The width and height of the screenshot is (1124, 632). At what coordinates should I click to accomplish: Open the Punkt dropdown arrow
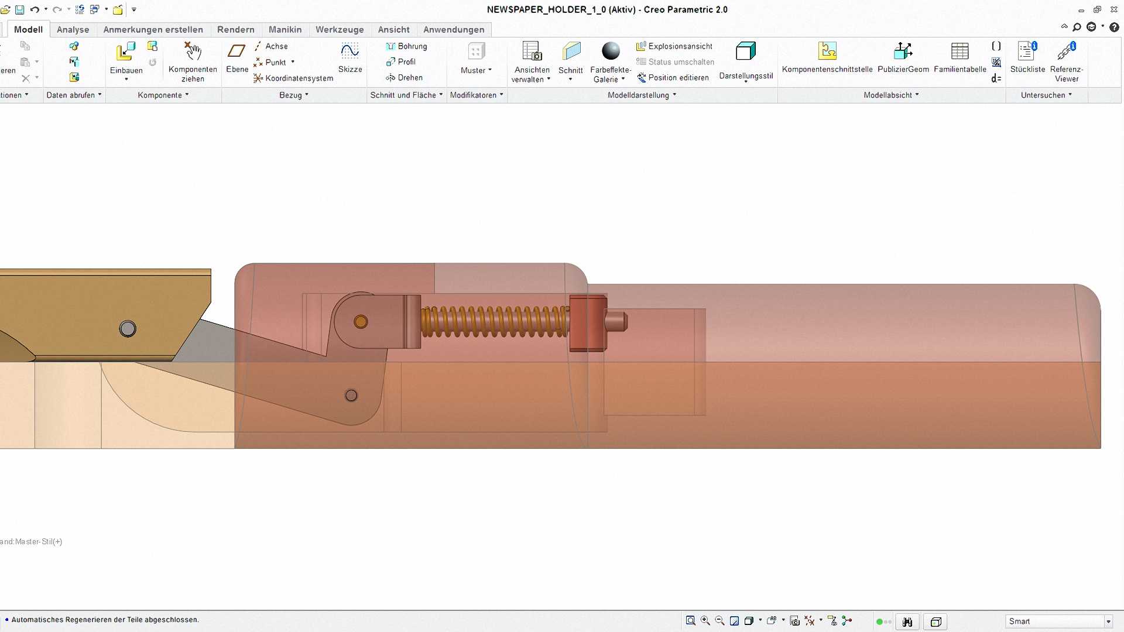(293, 62)
